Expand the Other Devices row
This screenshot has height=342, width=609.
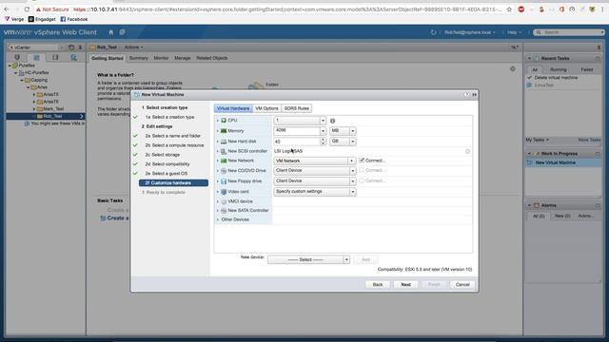[x=218, y=219]
